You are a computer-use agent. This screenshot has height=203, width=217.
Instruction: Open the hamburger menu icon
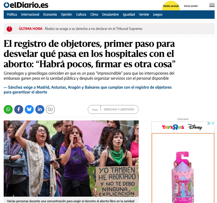212,5
